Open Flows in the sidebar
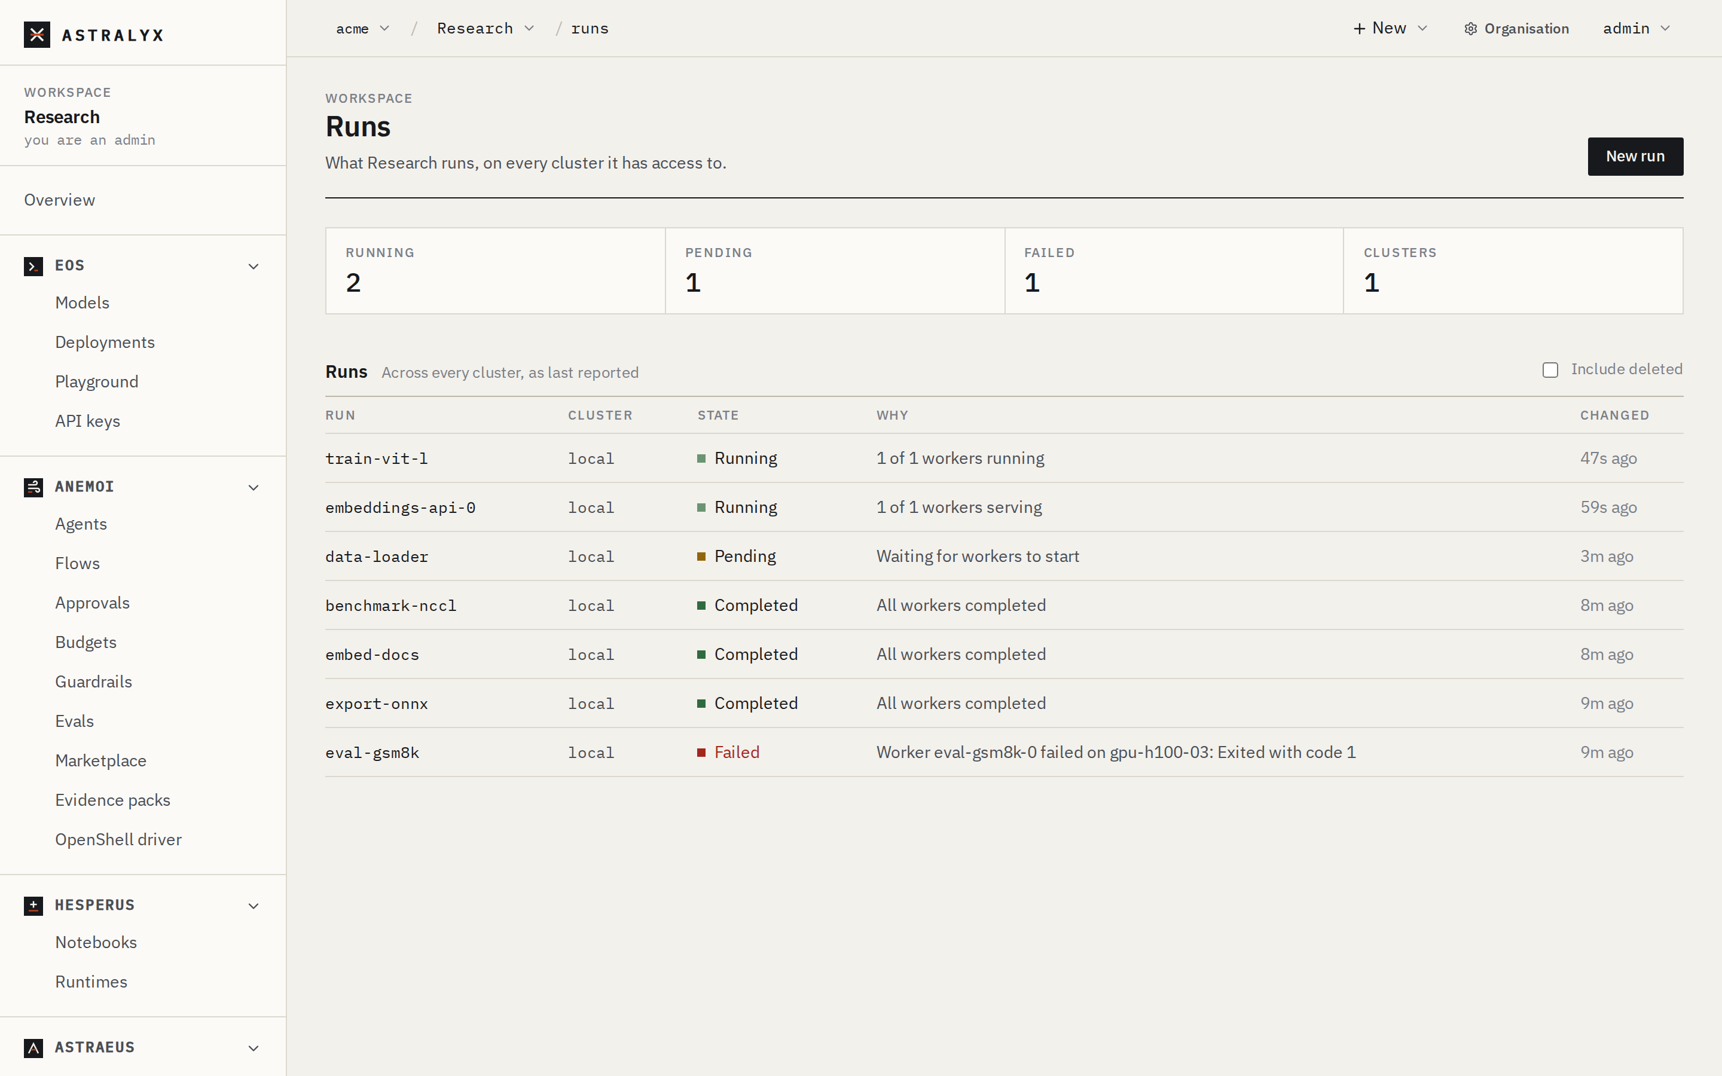 coord(78,564)
